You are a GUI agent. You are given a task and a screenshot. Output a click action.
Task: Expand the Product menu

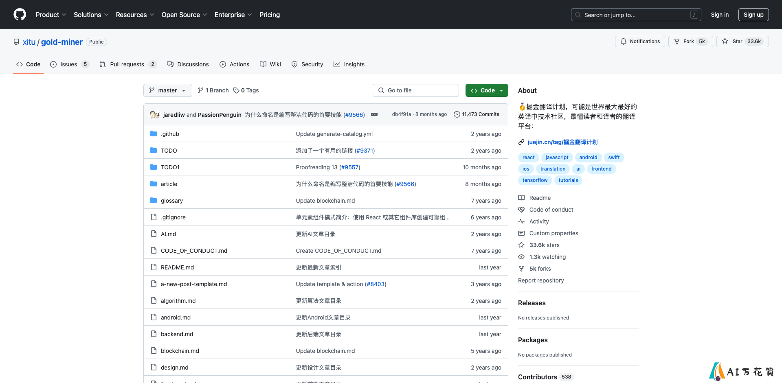51,15
